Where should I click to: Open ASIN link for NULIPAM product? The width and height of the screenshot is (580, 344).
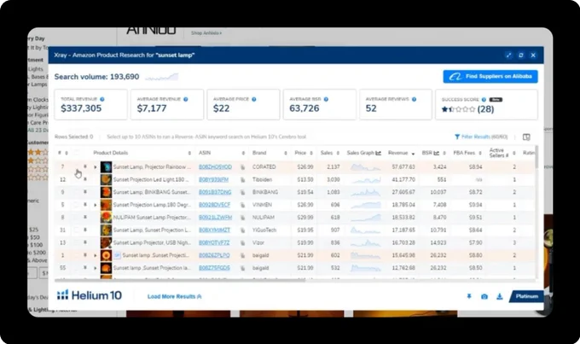coord(215,218)
